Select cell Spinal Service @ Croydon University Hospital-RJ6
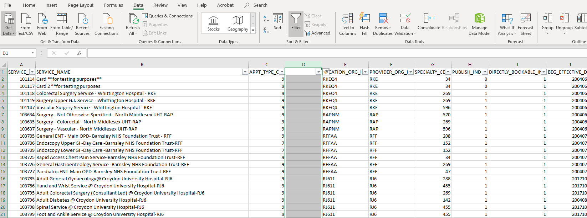The height and width of the screenshot is (218, 587). click(142, 207)
